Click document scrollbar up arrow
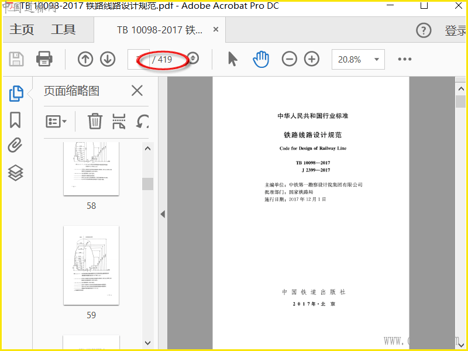The width and height of the screenshot is (468, 351). [461, 89]
